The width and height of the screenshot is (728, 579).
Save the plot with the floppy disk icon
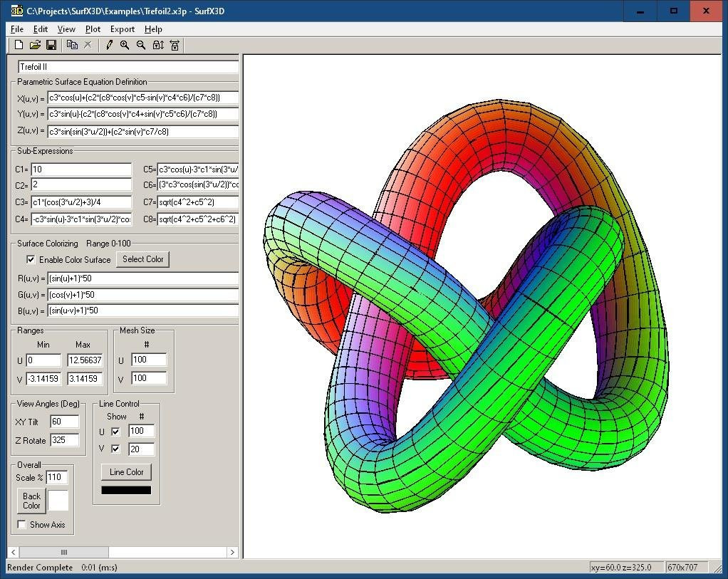(x=51, y=45)
